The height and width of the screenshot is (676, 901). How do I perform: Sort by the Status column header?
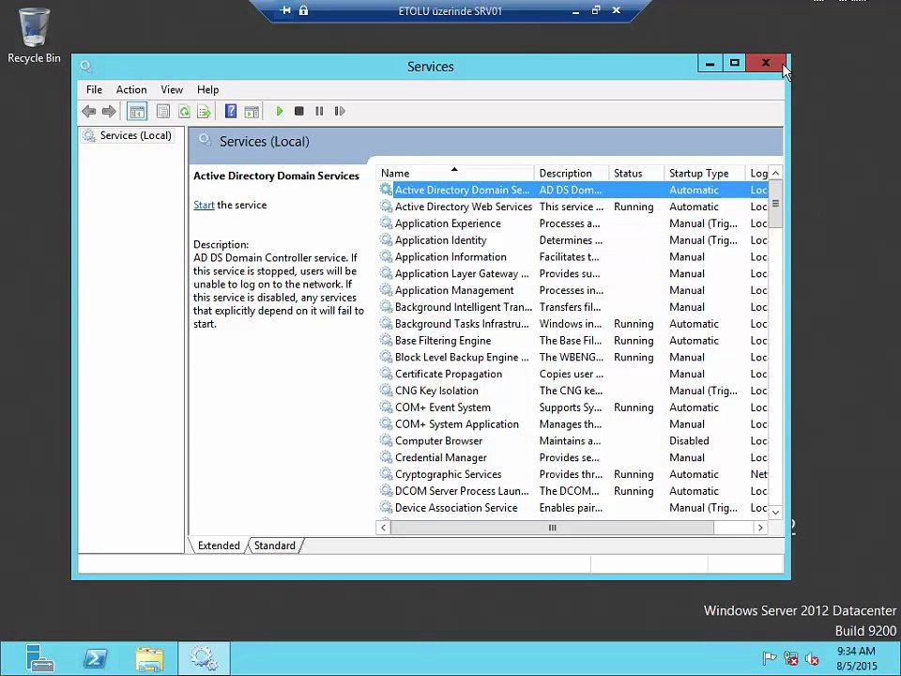tap(636, 173)
